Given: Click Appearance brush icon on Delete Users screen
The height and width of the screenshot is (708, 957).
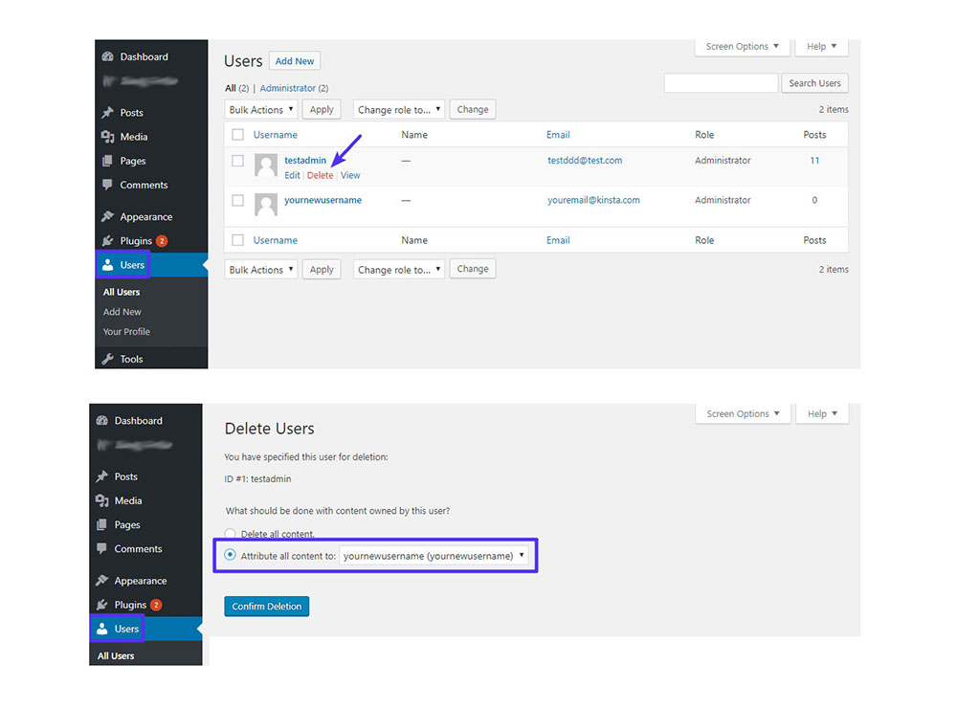Looking at the screenshot, I should point(102,581).
